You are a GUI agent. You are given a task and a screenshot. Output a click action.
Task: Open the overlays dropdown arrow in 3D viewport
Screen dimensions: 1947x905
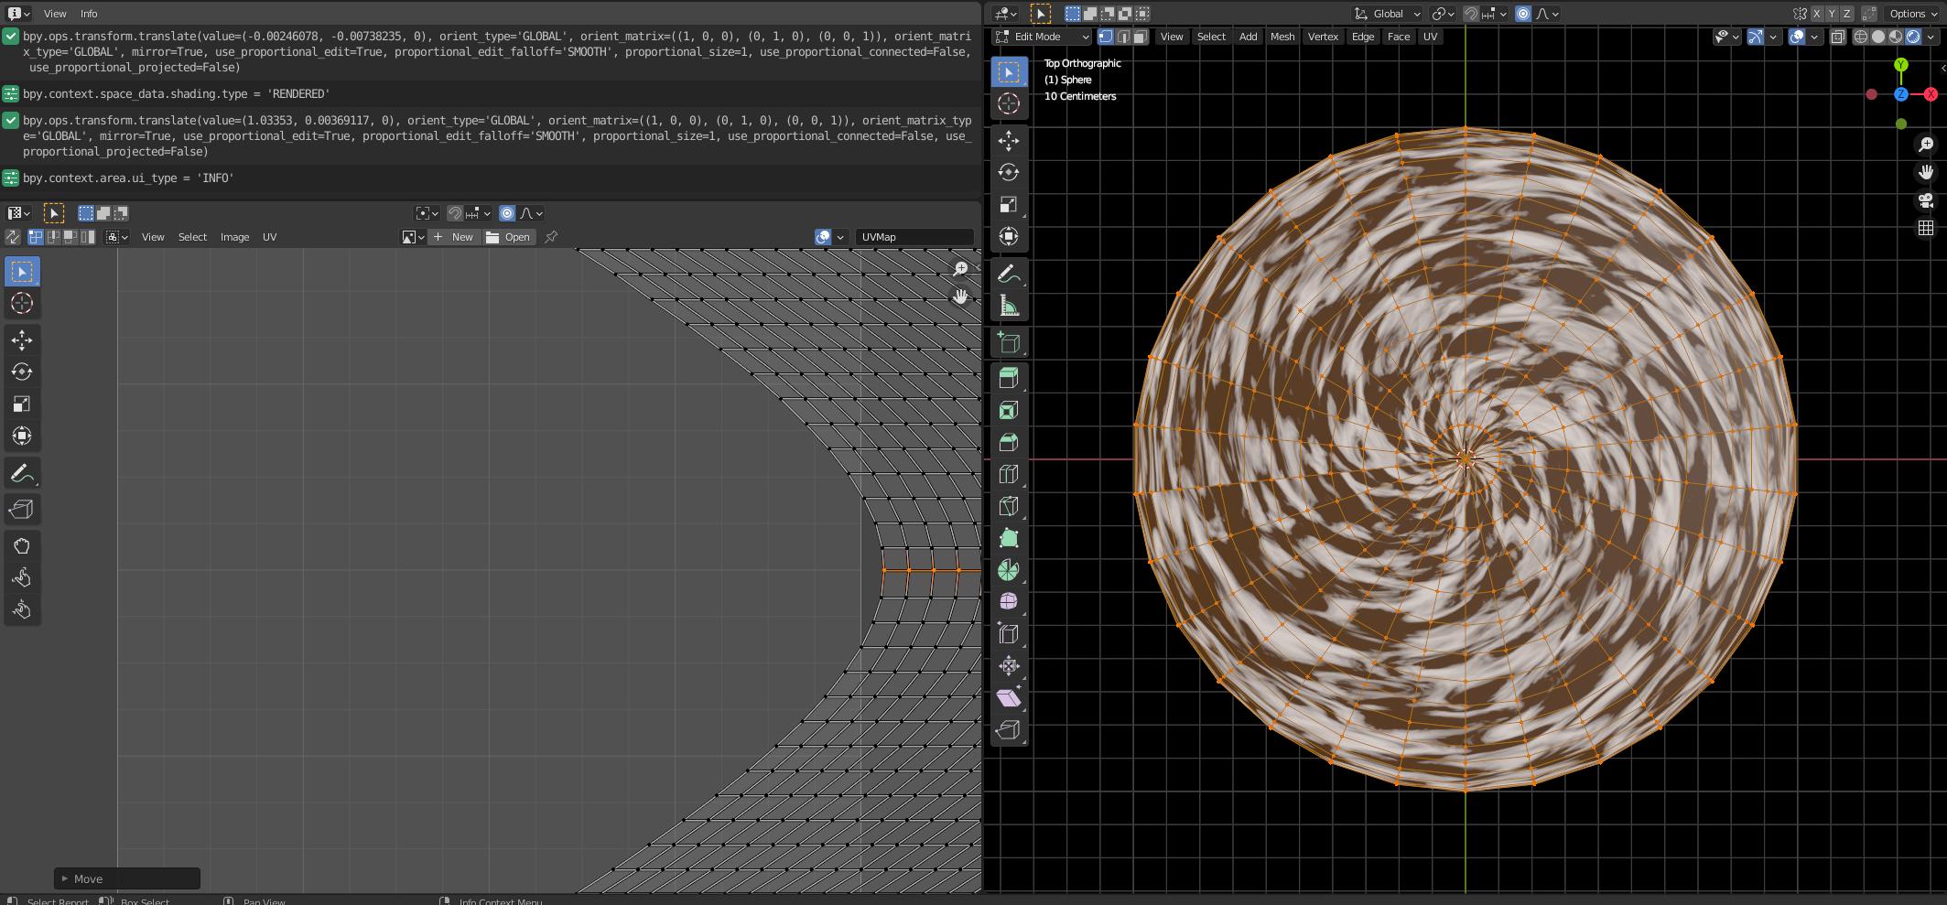pyautogui.click(x=1814, y=37)
